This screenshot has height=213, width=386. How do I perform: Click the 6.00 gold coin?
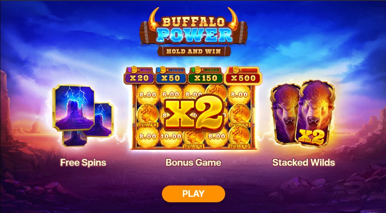tap(170, 94)
